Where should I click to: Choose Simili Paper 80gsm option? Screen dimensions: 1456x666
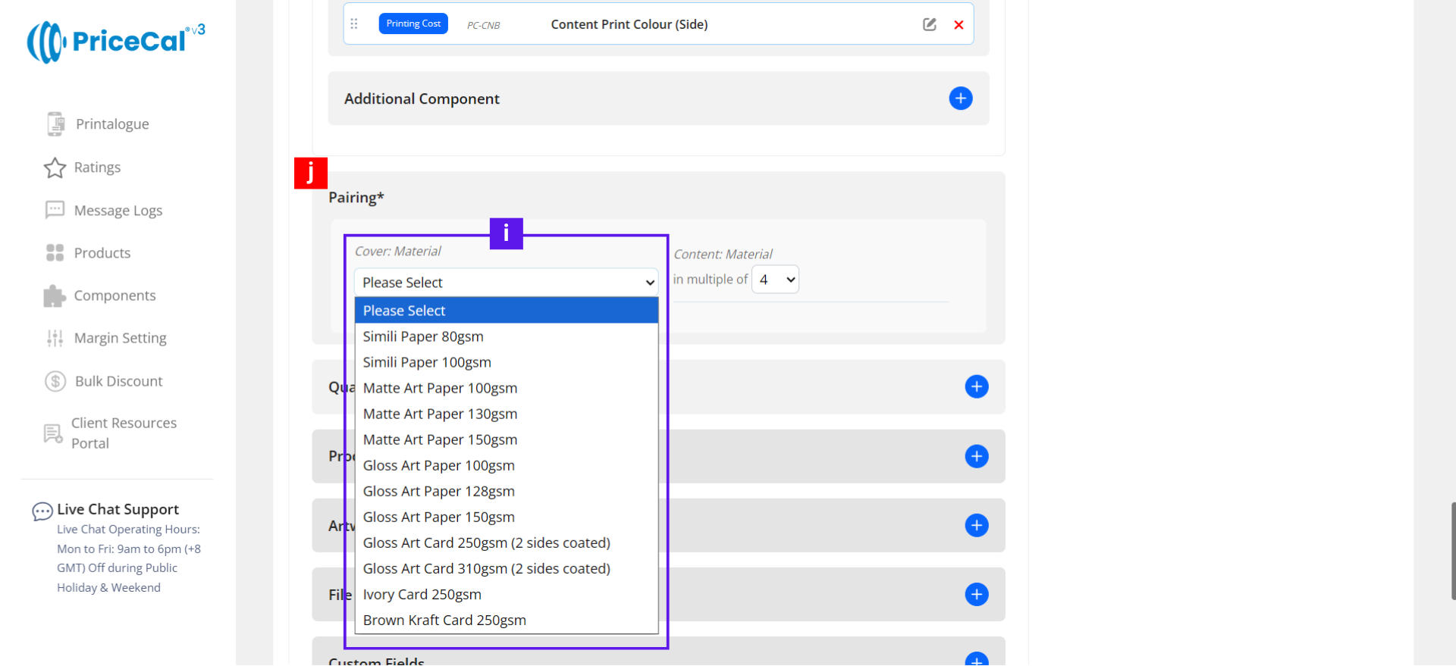pos(423,336)
